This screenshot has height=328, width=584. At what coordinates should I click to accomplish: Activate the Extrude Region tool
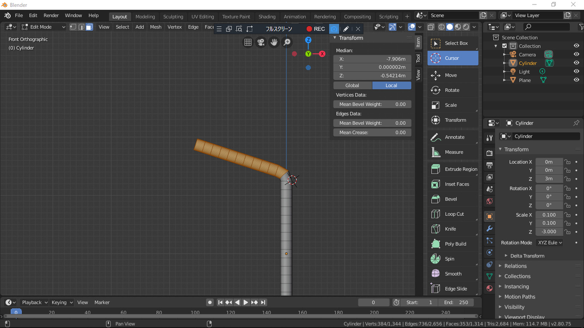pyautogui.click(x=453, y=169)
